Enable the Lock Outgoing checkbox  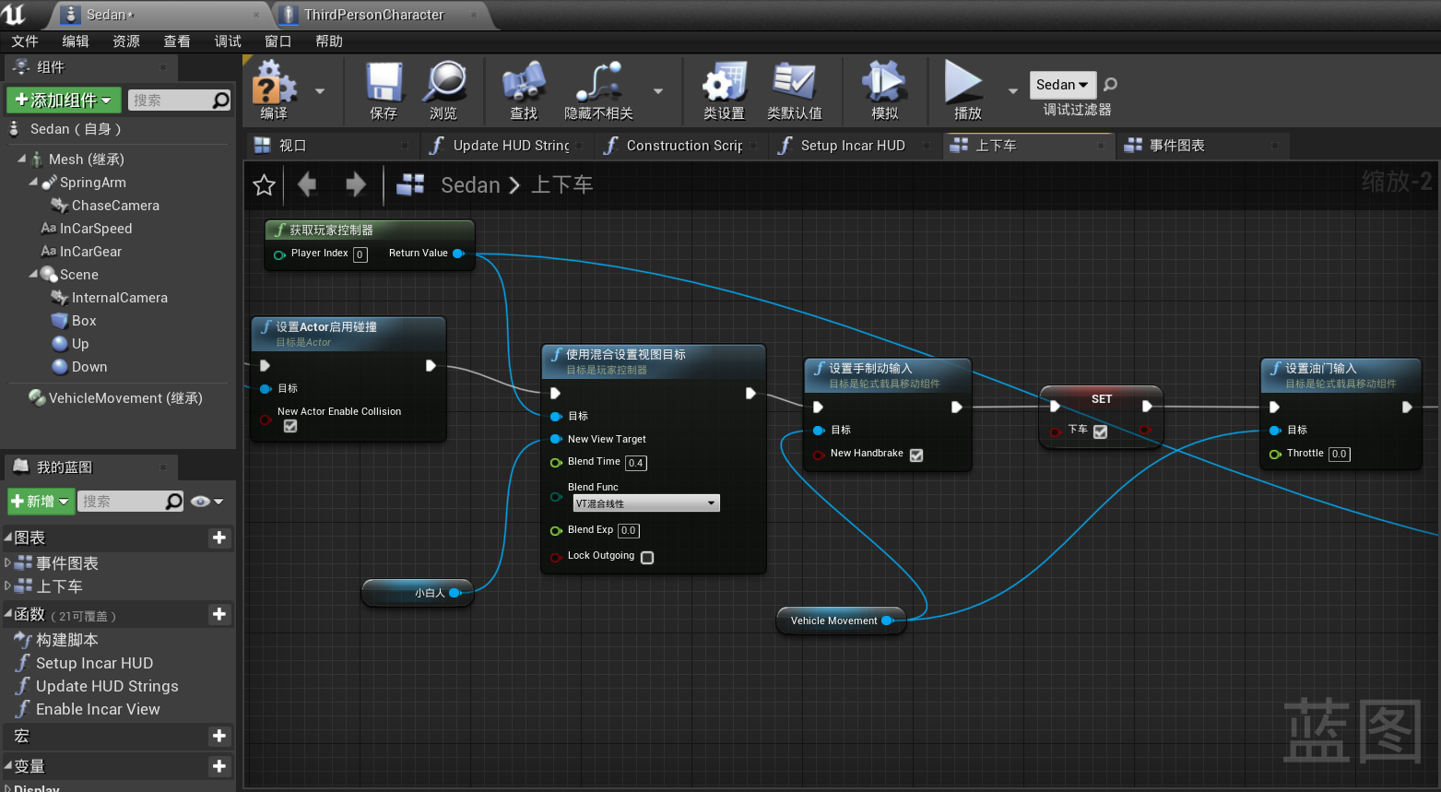(x=647, y=558)
